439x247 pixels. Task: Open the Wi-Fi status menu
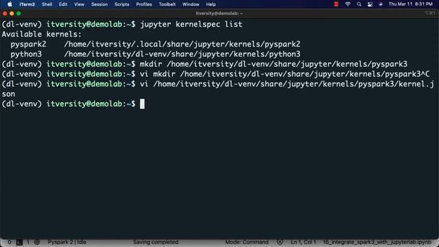(348, 4)
